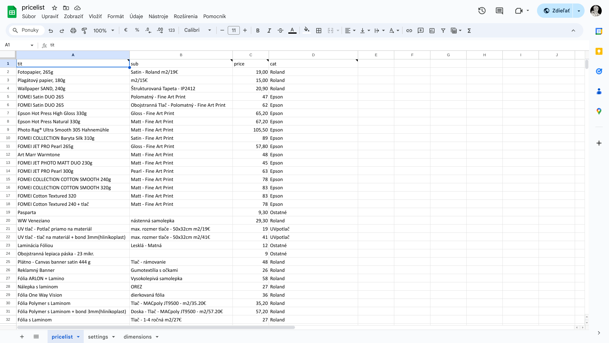Show all sheets list button
Screen dimensions: 609x343
36,337
